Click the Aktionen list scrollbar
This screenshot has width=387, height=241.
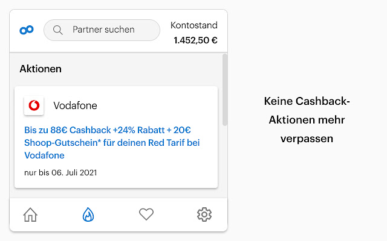click(x=225, y=90)
